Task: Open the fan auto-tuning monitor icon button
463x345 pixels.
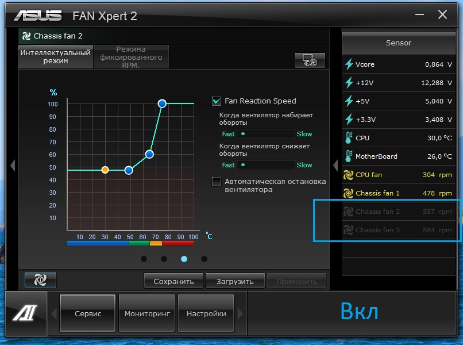Action: click(310, 60)
